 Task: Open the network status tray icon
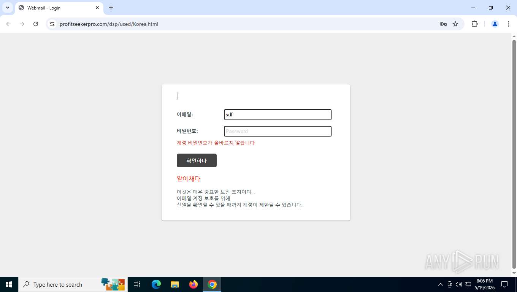tap(468, 284)
